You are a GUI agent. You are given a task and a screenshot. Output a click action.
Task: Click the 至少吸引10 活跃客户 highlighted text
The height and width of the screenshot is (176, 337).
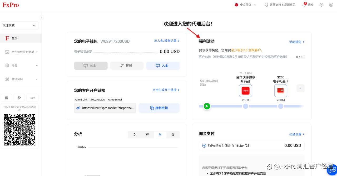247,50
